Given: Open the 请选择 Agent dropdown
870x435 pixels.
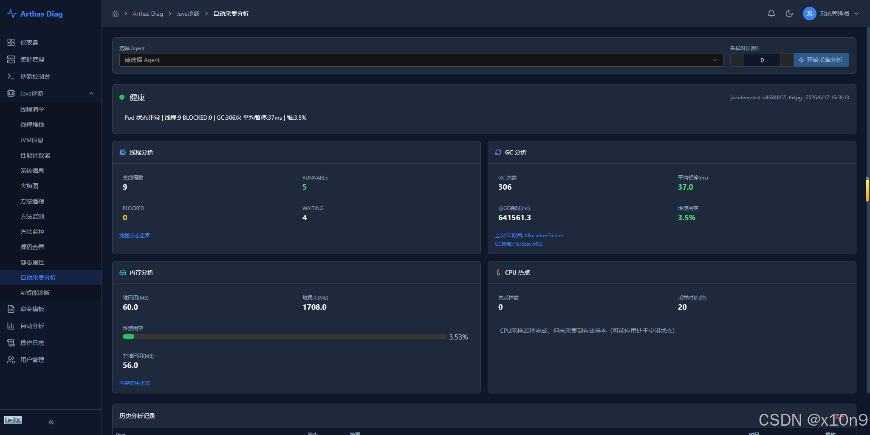Looking at the screenshot, I should pyautogui.click(x=421, y=60).
